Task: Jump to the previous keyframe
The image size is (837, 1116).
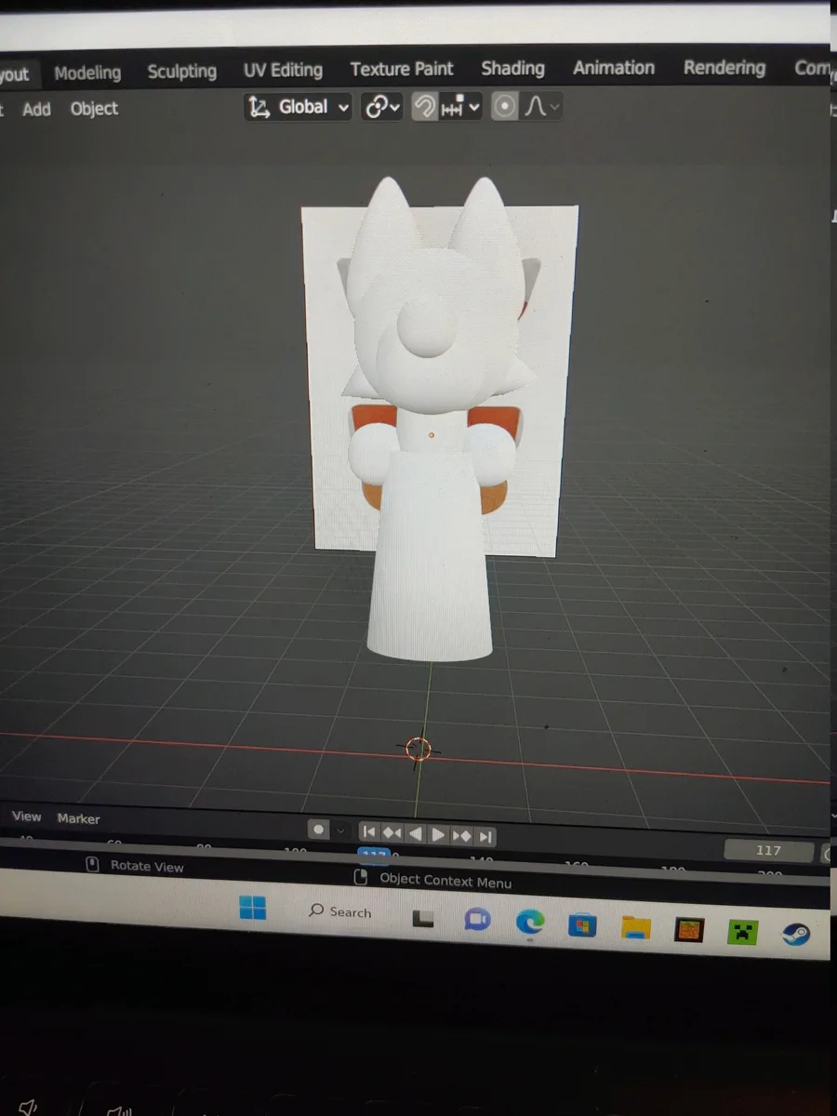Action: (392, 833)
